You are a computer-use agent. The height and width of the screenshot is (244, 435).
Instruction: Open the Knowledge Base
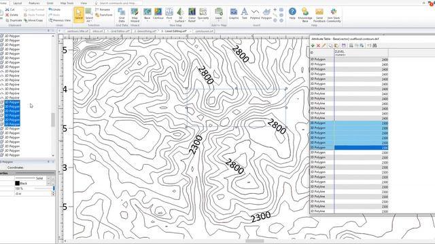(305, 15)
